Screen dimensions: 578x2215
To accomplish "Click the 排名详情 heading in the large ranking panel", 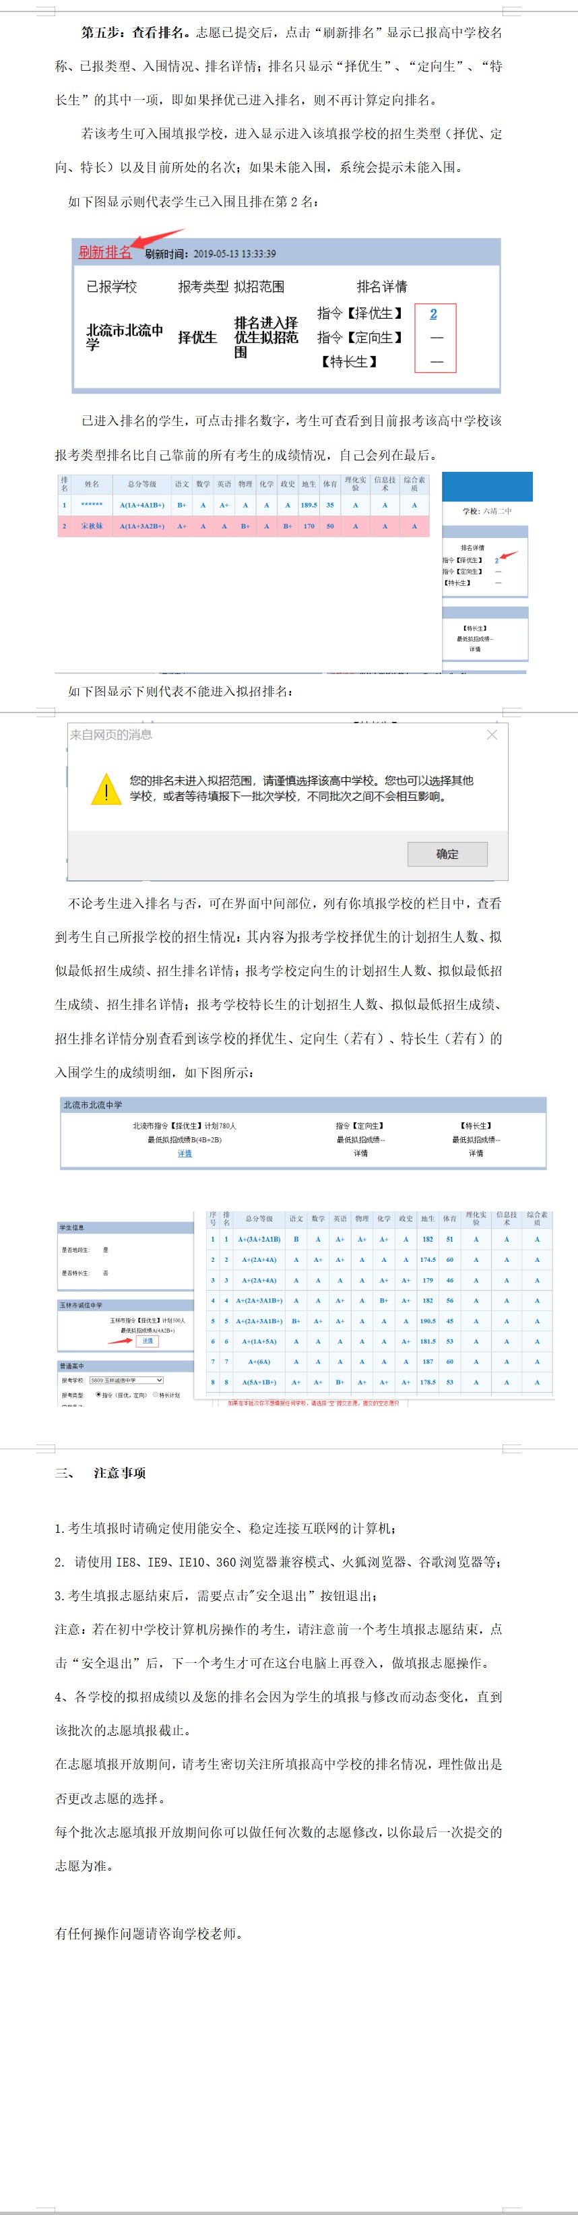I will point(382,286).
